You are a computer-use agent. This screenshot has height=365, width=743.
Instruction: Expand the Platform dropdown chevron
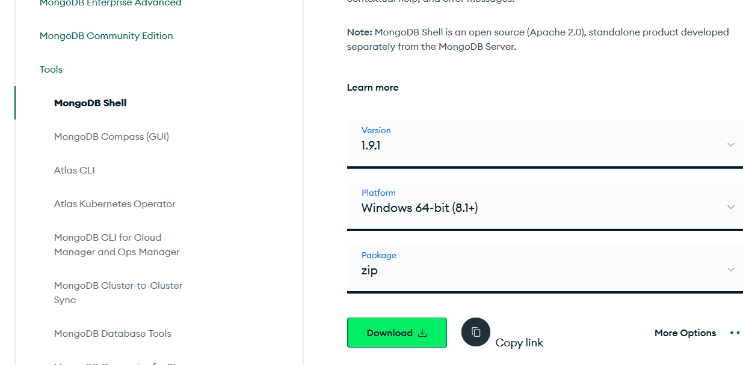pyautogui.click(x=731, y=207)
